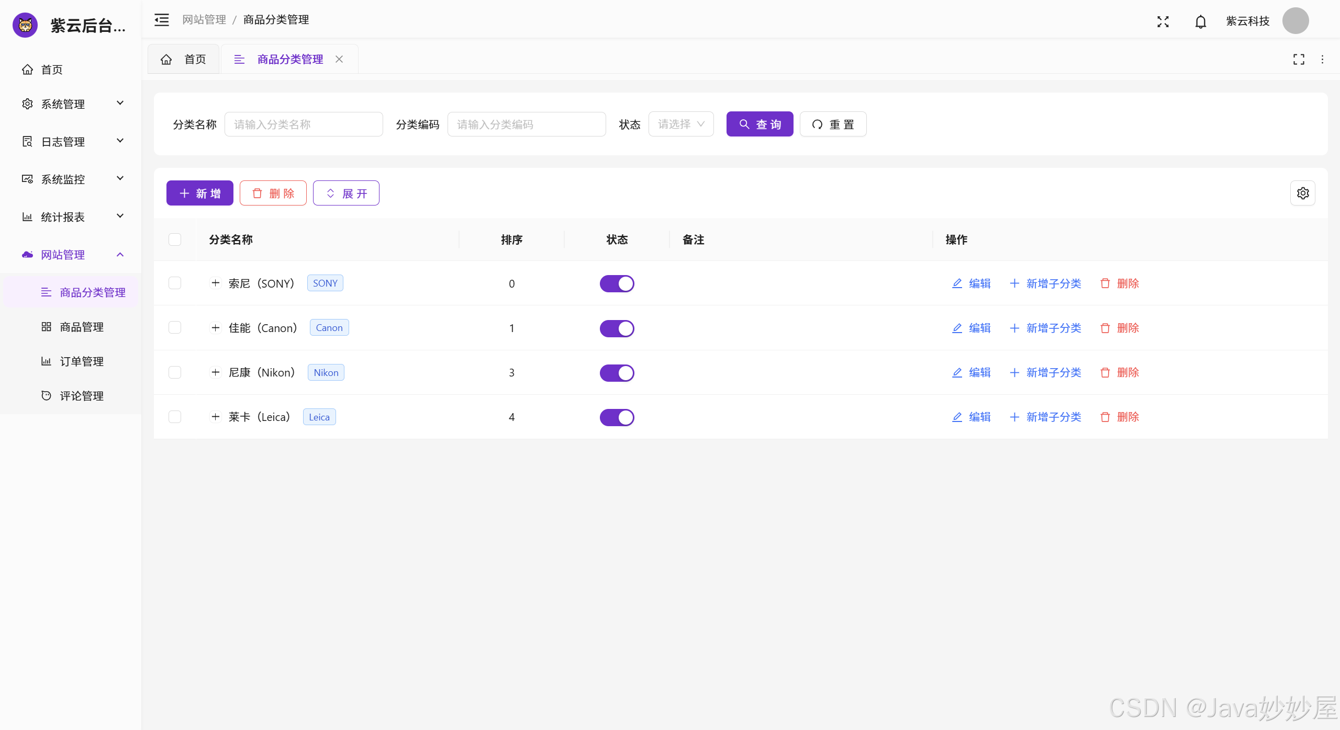Toggle status switch for 尼康 (Nikon)

(x=617, y=373)
